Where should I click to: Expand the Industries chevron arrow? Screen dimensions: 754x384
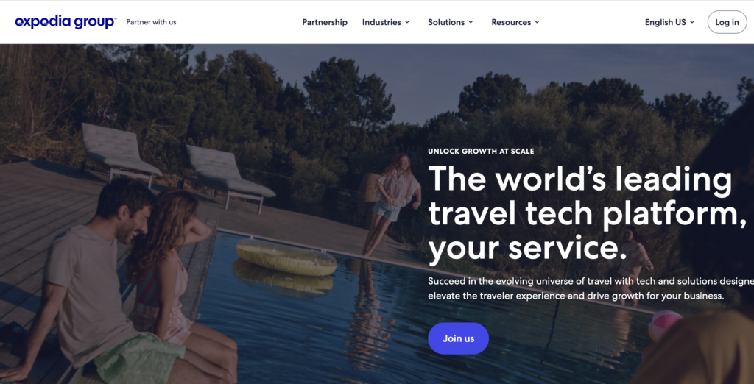tap(407, 22)
